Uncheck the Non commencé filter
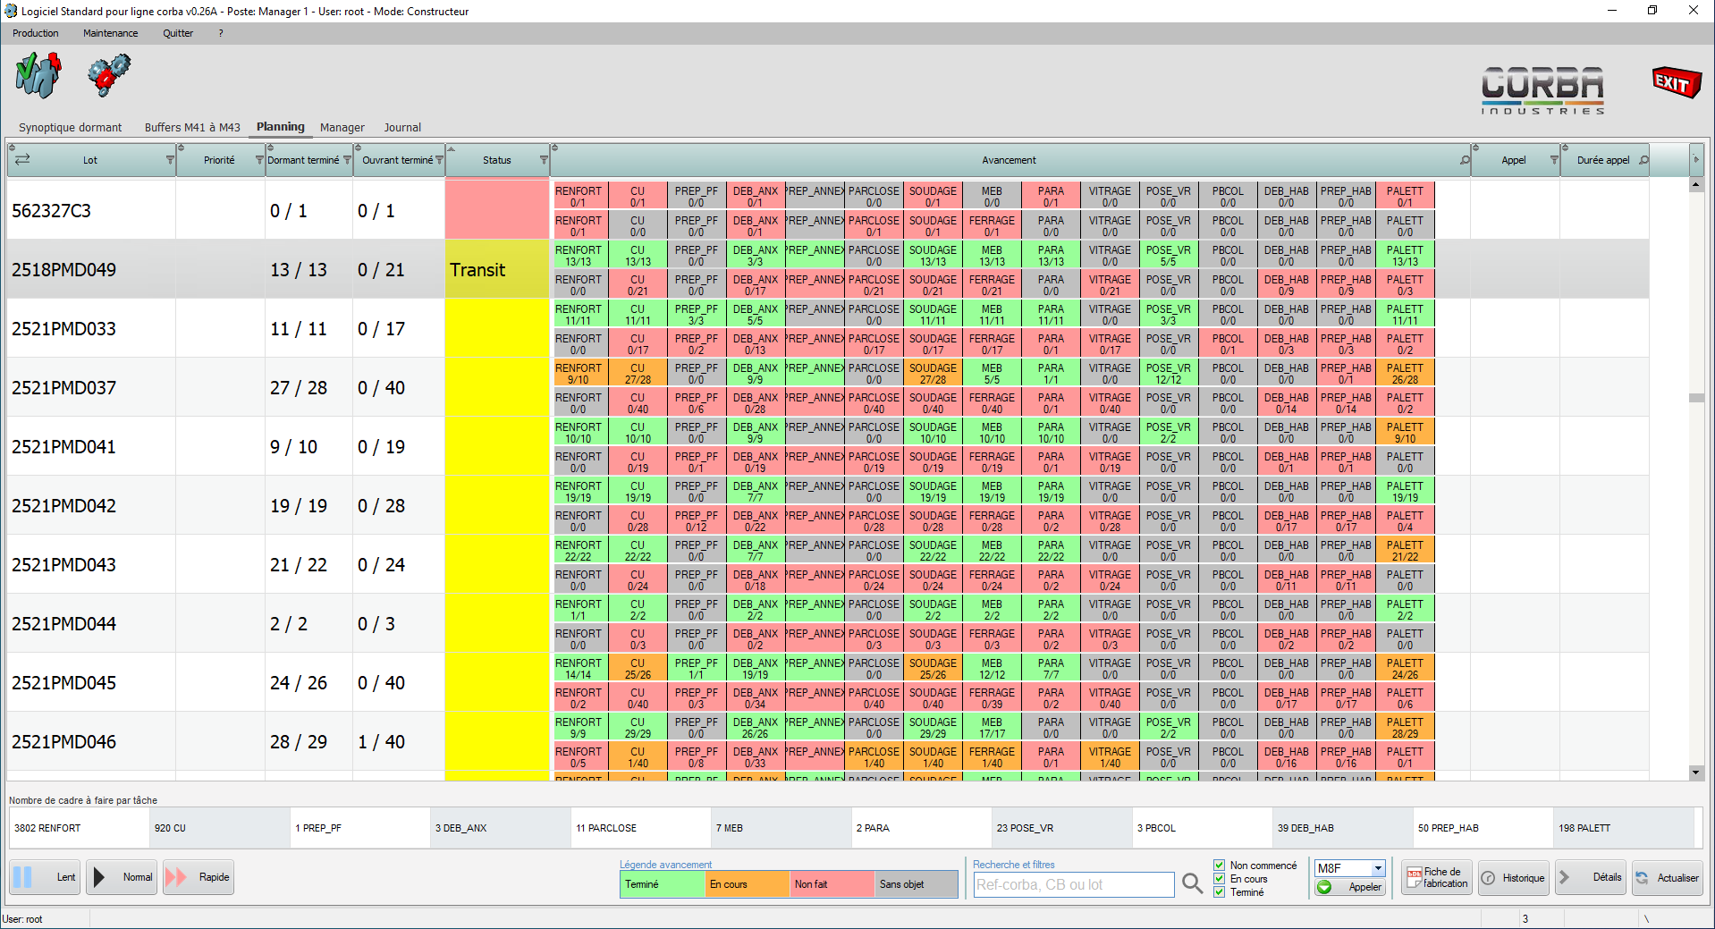Image resolution: width=1715 pixels, height=929 pixels. click(1220, 866)
